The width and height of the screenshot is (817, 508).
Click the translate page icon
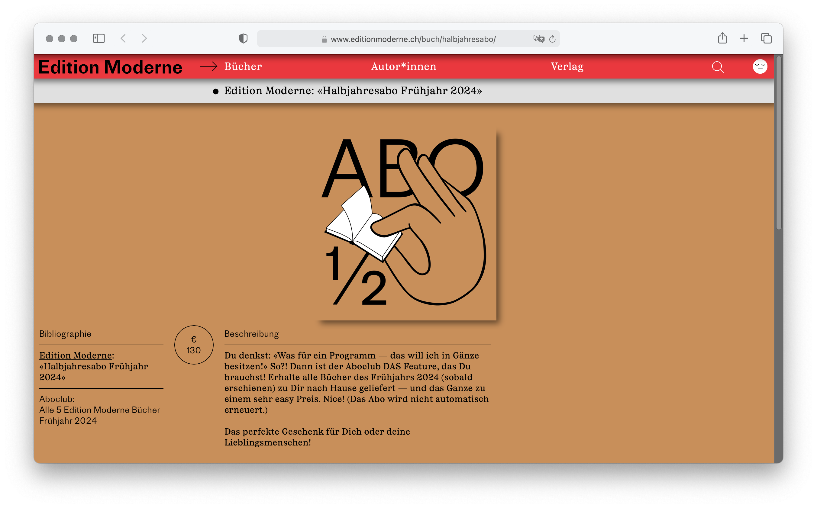pyautogui.click(x=538, y=39)
